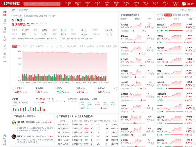The width and height of the screenshot is (196, 147).
Task: Click the 首页 breadcrumb link
Action: tap(14, 10)
